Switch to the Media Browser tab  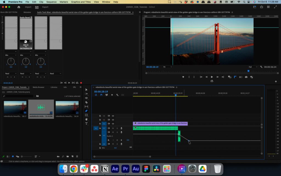coord(38,87)
